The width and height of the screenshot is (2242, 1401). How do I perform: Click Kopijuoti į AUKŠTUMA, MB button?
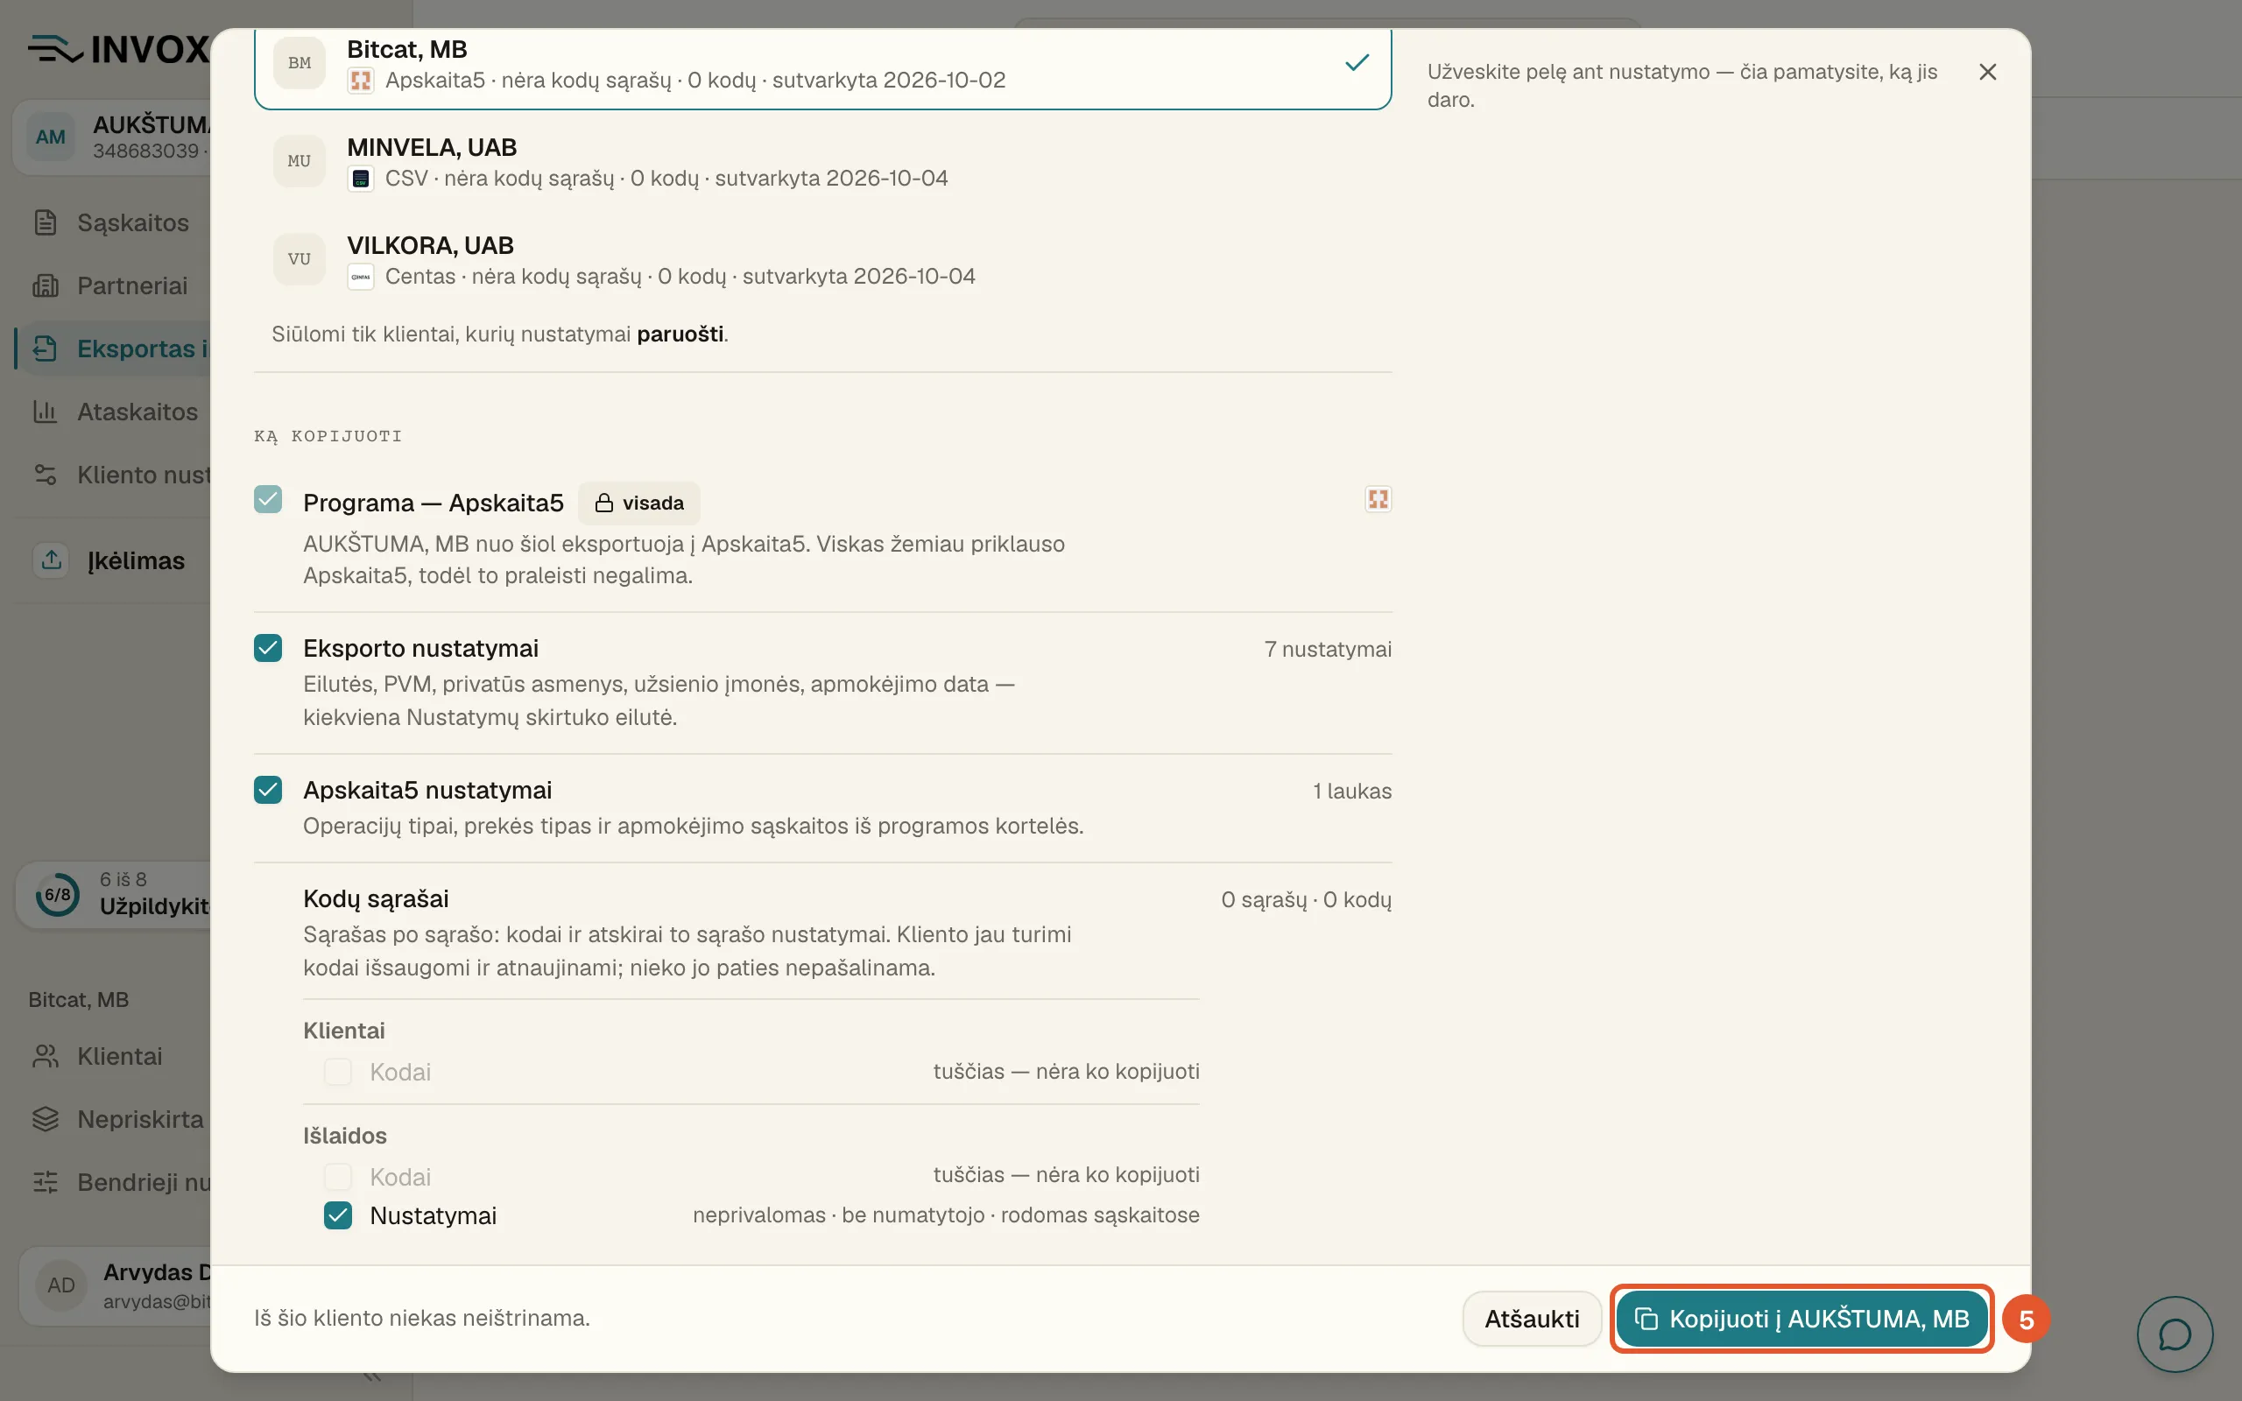[1802, 1319]
